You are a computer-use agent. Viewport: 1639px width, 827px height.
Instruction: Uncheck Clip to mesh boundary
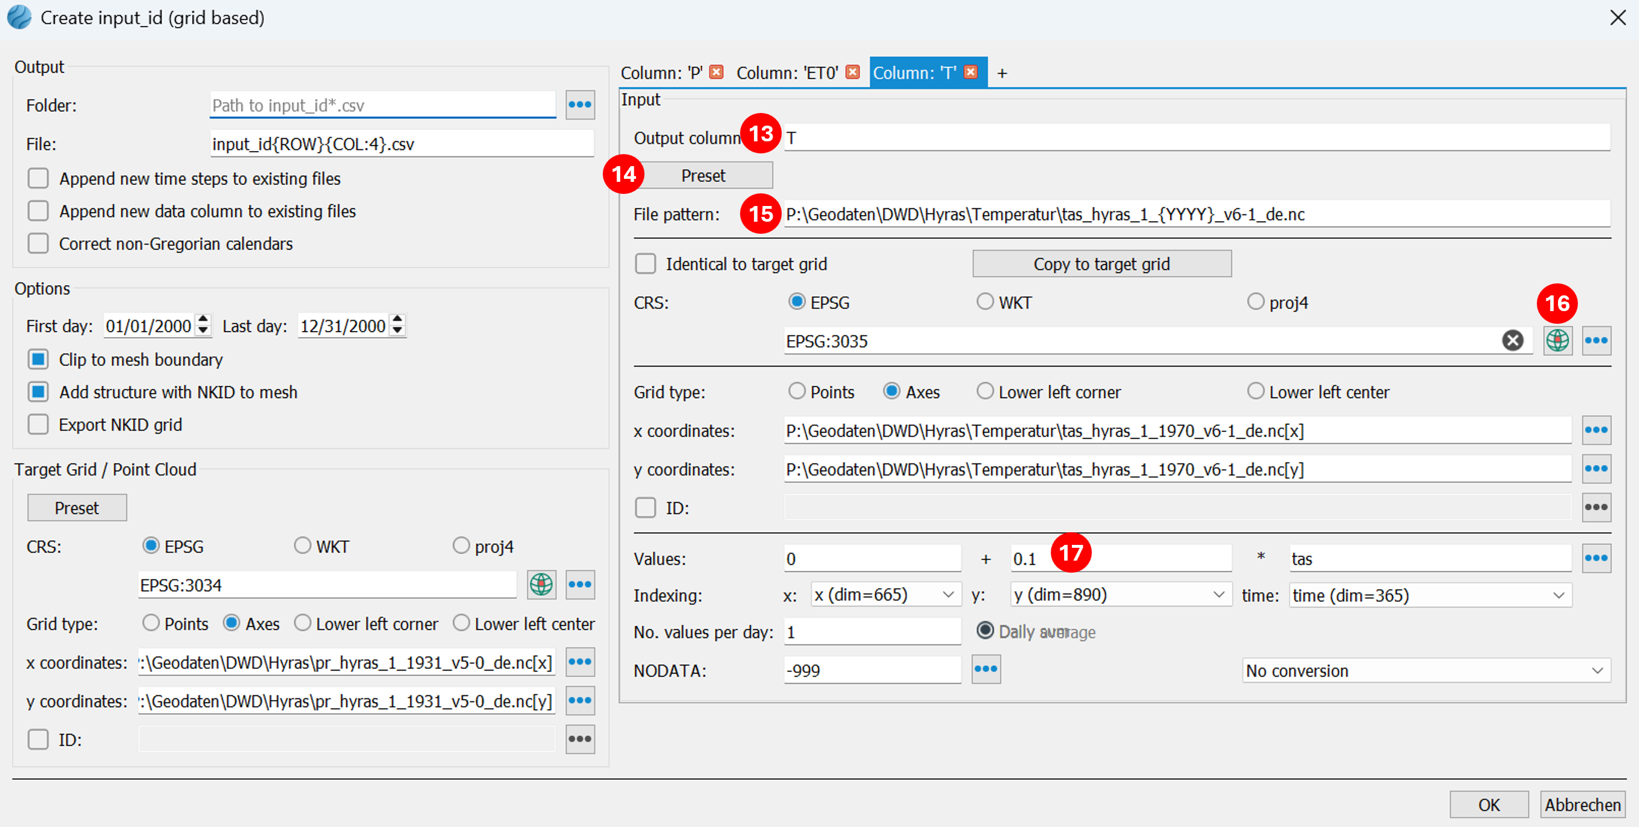click(x=38, y=359)
